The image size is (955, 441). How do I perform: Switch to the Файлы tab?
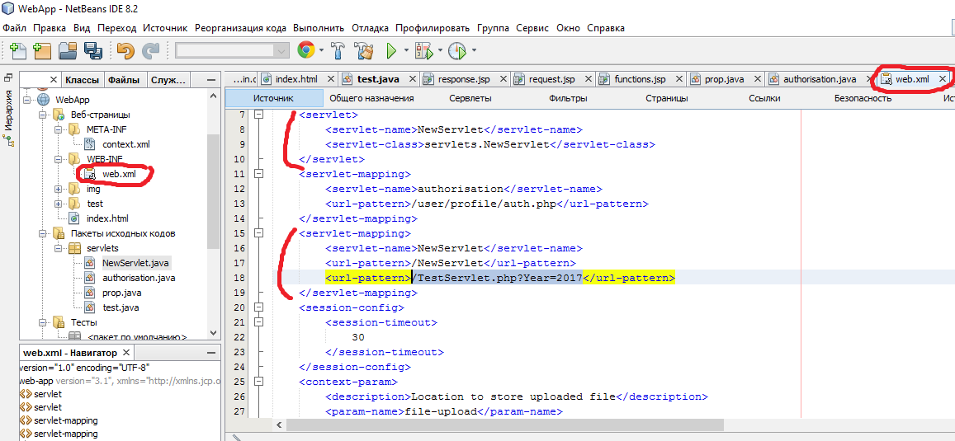click(x=125, y=80)
